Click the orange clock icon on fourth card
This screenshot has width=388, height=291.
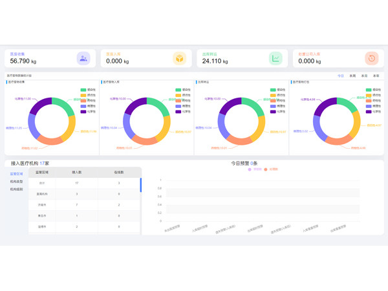[x=371, y=58]
